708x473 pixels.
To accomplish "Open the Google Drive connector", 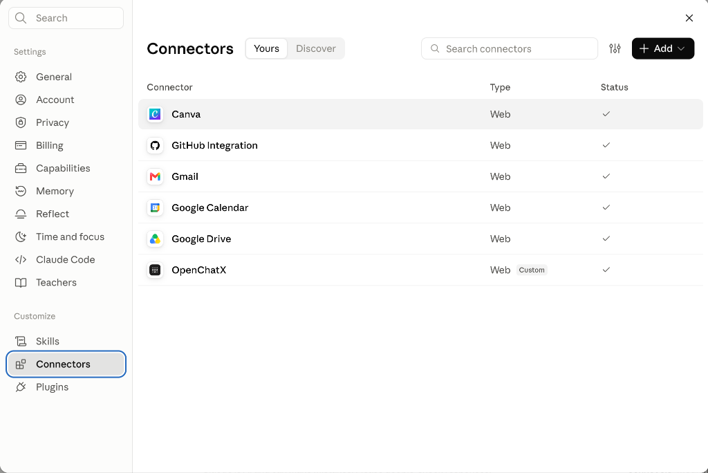I will [420, 239].
